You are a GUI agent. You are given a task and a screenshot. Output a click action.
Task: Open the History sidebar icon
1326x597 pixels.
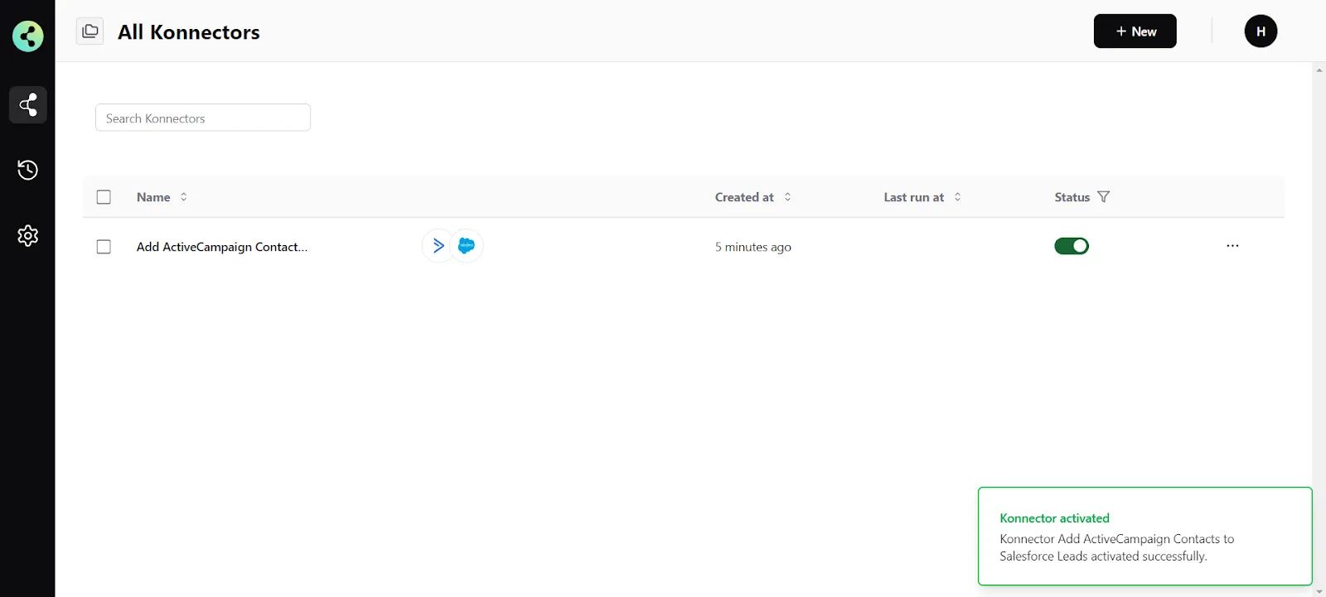tap(27, 170)
